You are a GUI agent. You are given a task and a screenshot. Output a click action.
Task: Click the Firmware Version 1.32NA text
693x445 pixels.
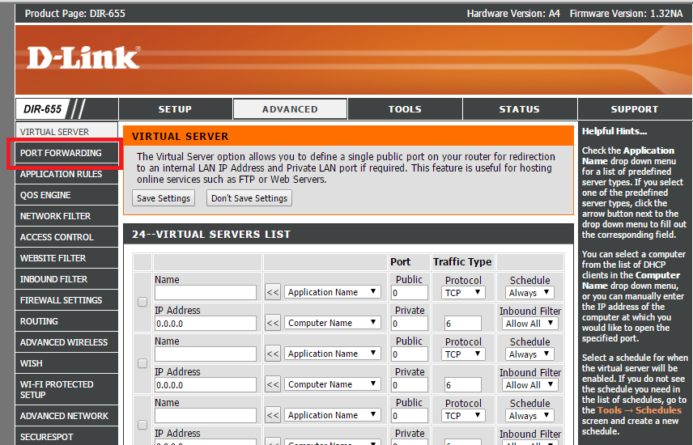(627, 14)
